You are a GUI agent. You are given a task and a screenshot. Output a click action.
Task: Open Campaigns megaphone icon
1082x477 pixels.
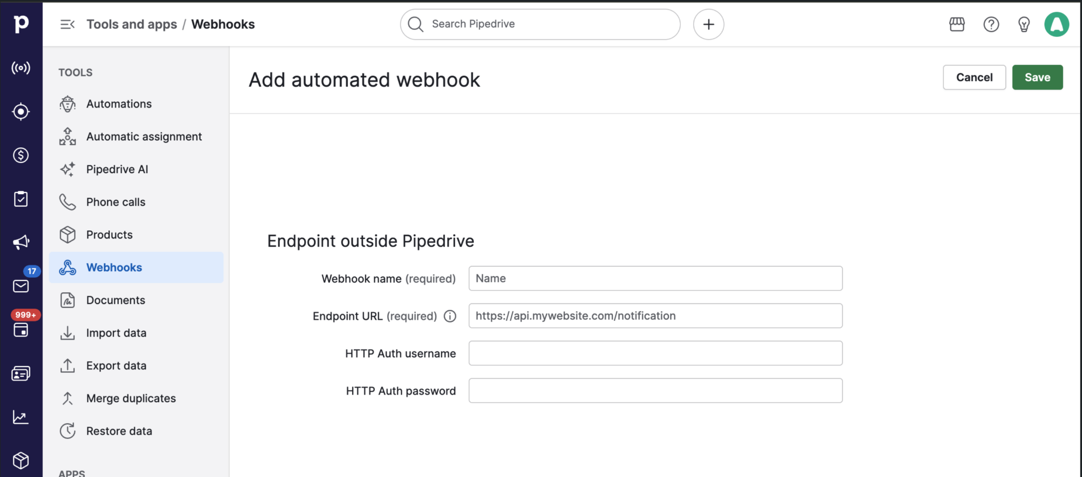click(21, 242)
